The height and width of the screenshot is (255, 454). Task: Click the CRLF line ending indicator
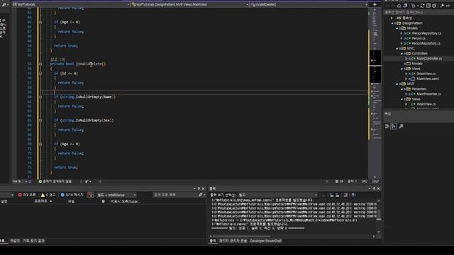pyautogui.click(x=375, y=181)
